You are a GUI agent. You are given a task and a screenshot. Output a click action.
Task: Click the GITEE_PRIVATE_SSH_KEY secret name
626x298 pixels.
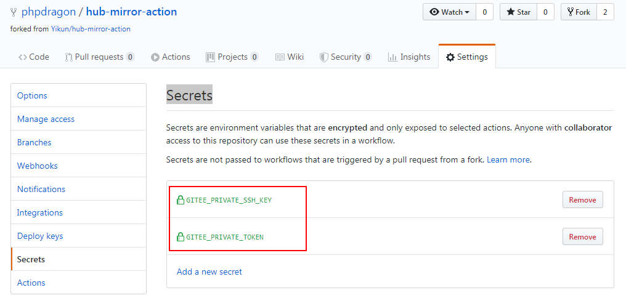tap(229, 200)
